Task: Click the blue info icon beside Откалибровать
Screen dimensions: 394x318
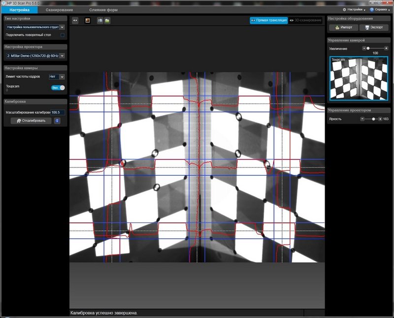Action: [x=57, y=120]
